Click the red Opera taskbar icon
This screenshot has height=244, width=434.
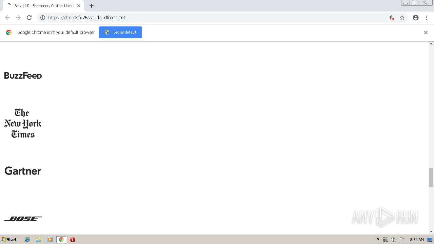tap(73, 240)
